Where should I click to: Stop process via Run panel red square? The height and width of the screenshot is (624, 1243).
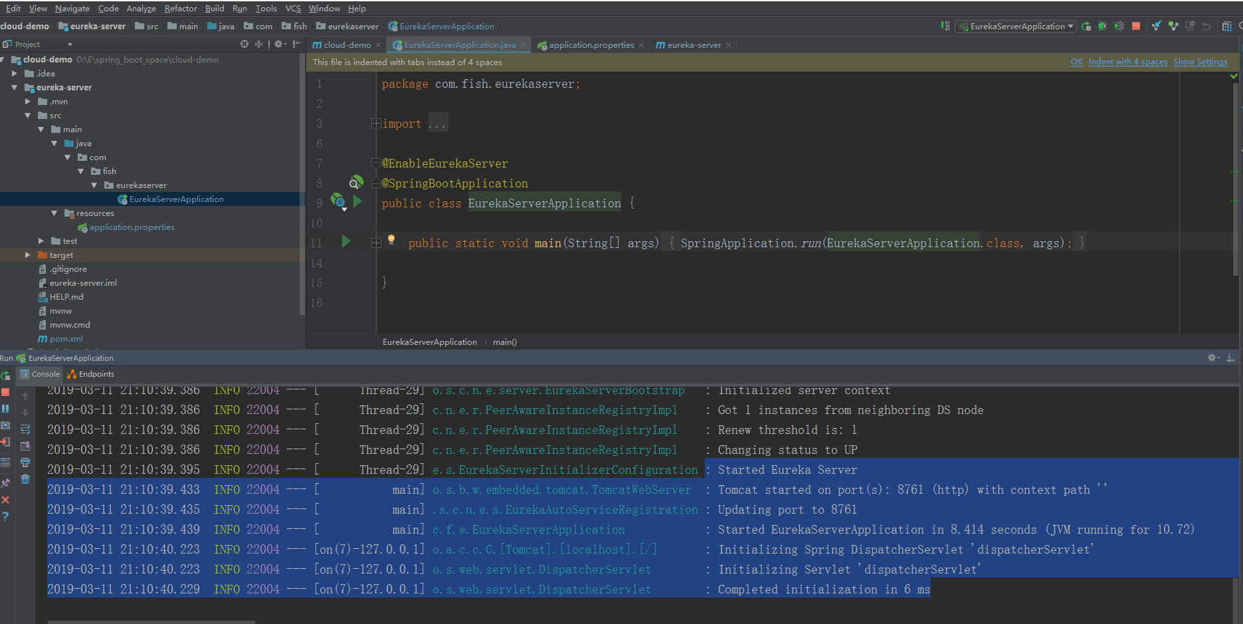pyautogui.click(x=5, y=392)
